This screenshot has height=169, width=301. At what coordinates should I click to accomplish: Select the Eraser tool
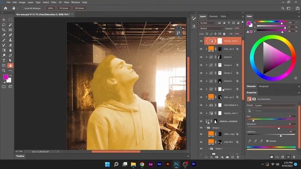(x=10, y=45)
